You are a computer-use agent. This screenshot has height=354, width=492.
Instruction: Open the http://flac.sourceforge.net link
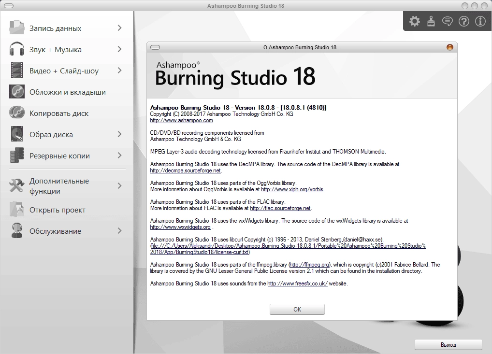pos(280,208)
